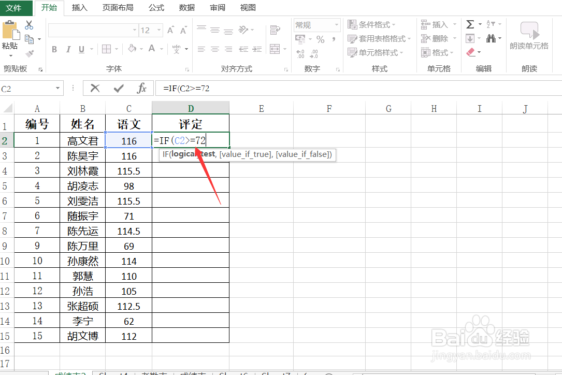
Task: Align text right
Action: coord(228,49)
